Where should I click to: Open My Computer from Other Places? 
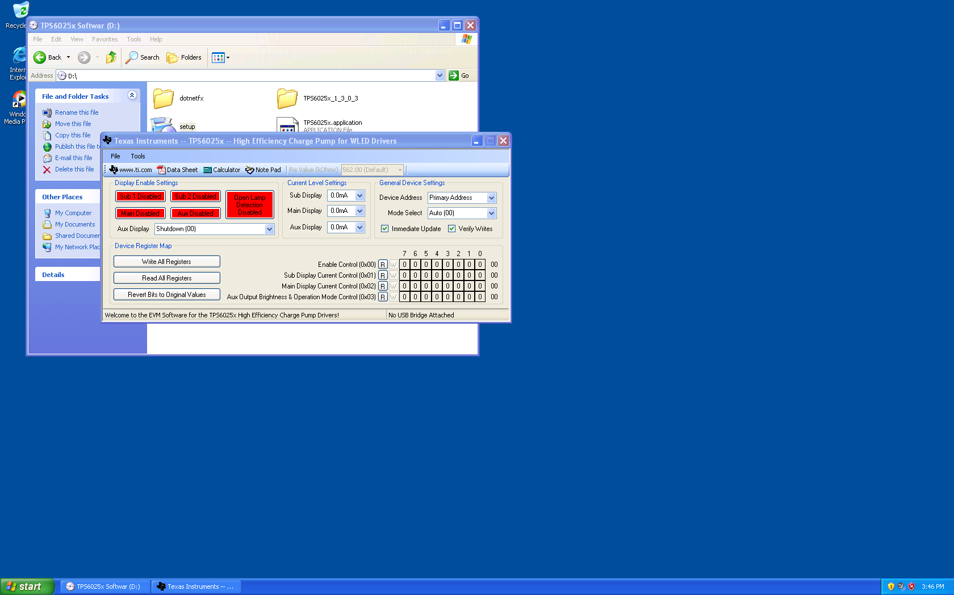click(67, 213)
